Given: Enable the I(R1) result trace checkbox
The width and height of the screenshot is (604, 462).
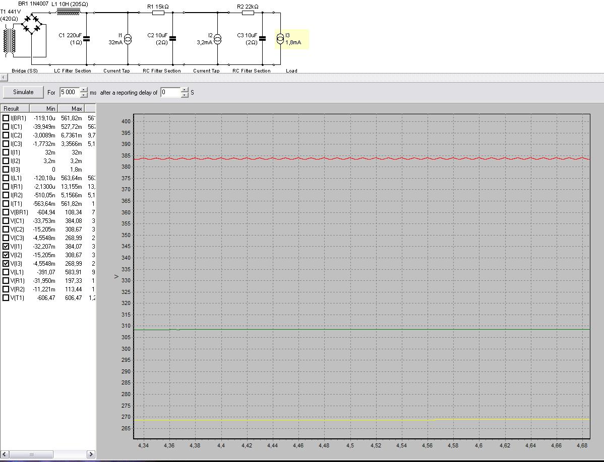Looking at the screenshot, I should pos(6,186).
